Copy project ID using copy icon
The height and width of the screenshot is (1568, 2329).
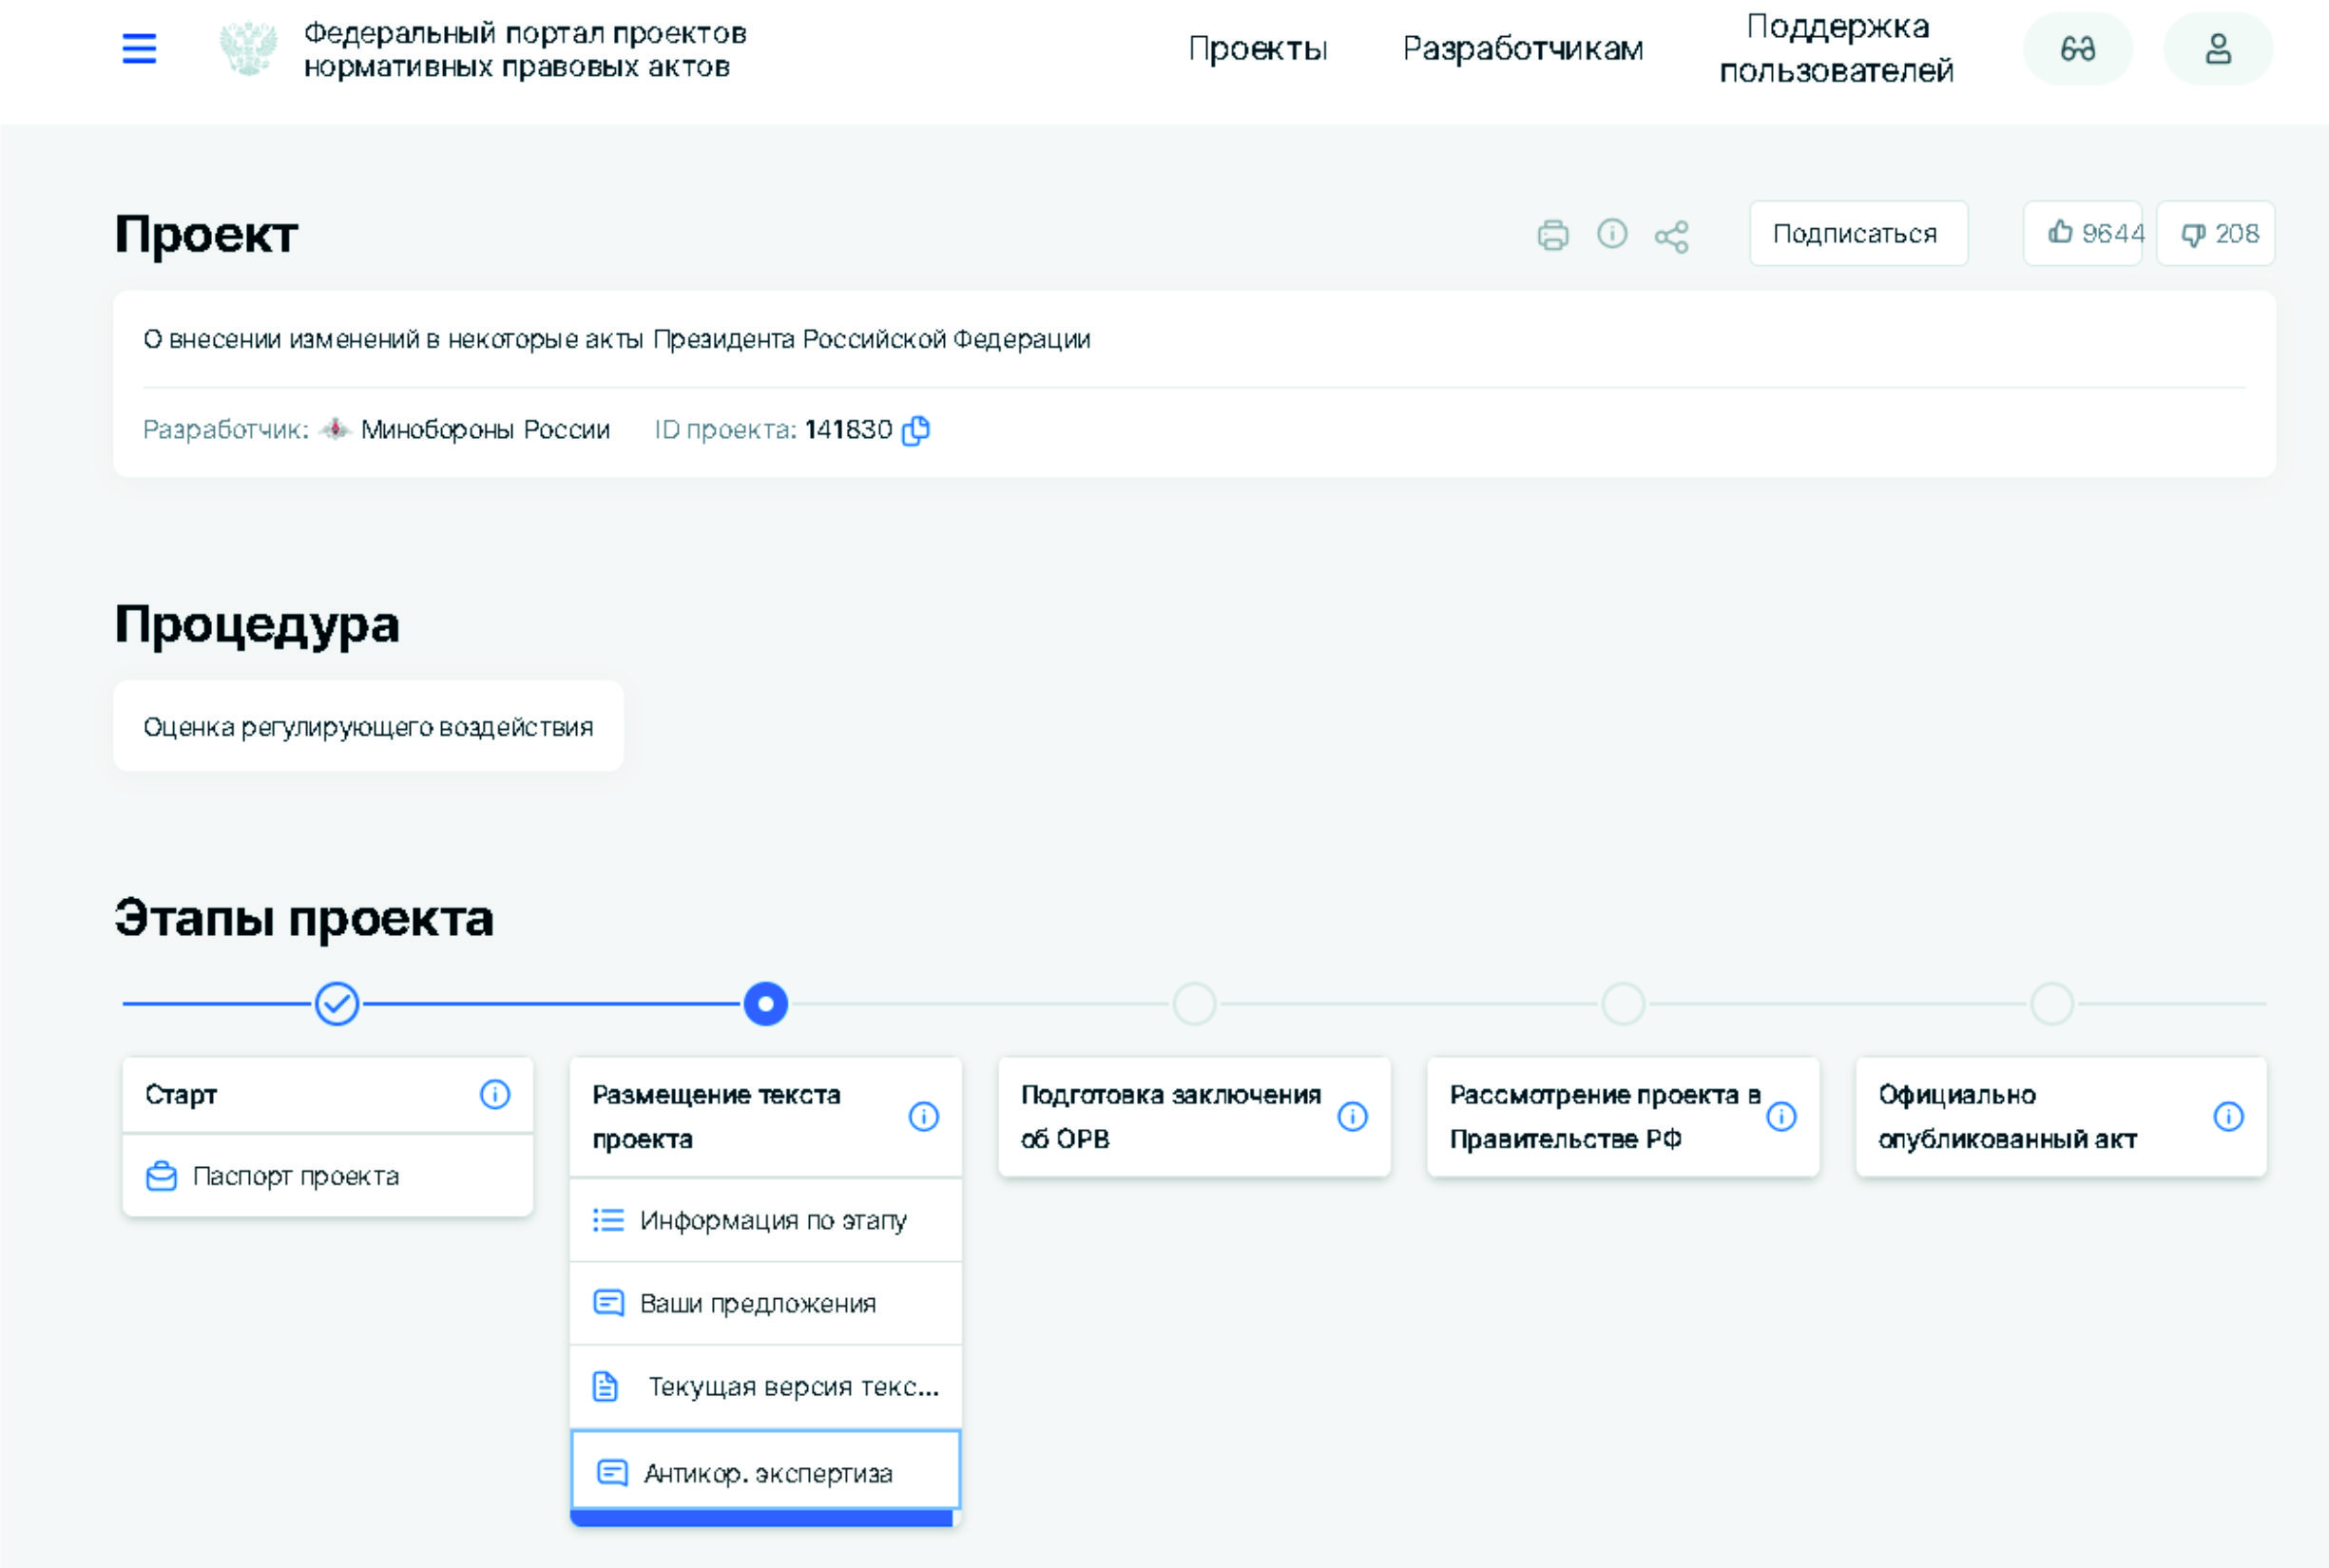[915, 430]
